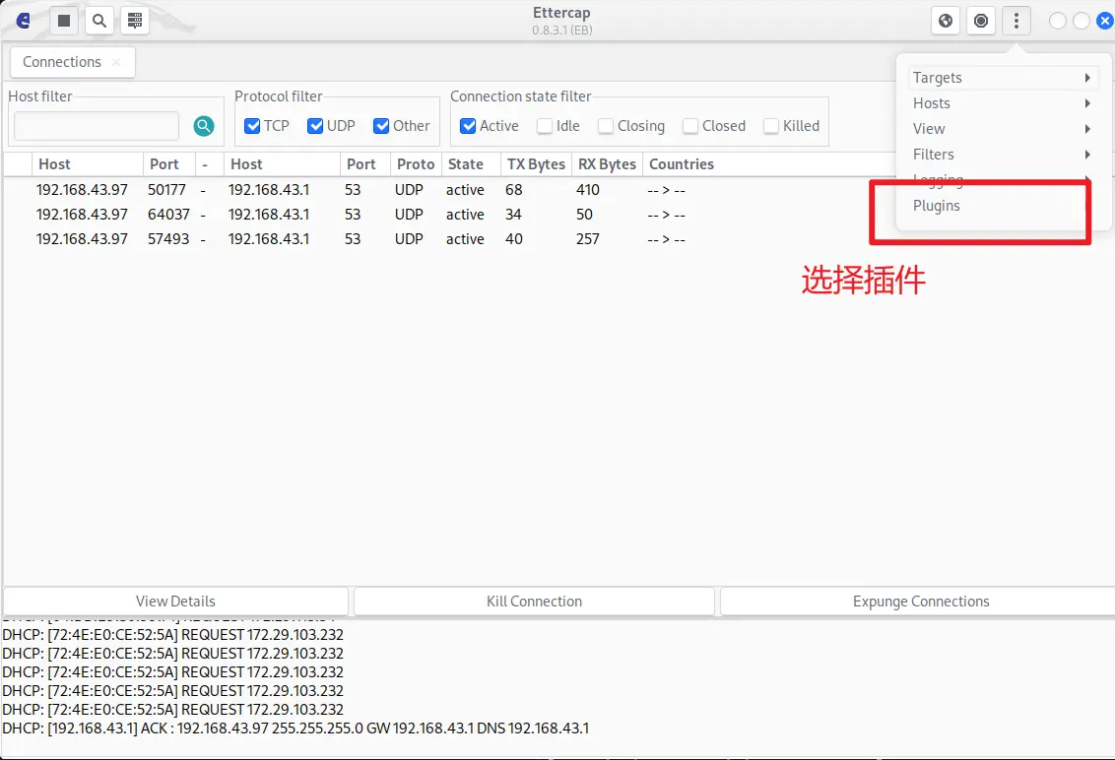Click the magnifier scan hosts icon
This screenshot has height=760, width=1115.
click(99, 21)
